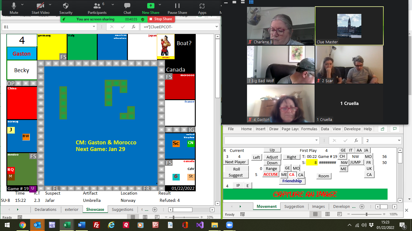Add new sheet in Showcase workbook

(x=155, y=210)
